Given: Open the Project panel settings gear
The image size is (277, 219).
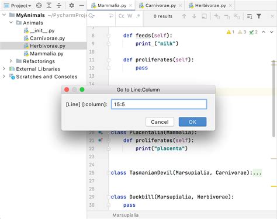Looking at the screenshot, I should [x=71, y=5].
